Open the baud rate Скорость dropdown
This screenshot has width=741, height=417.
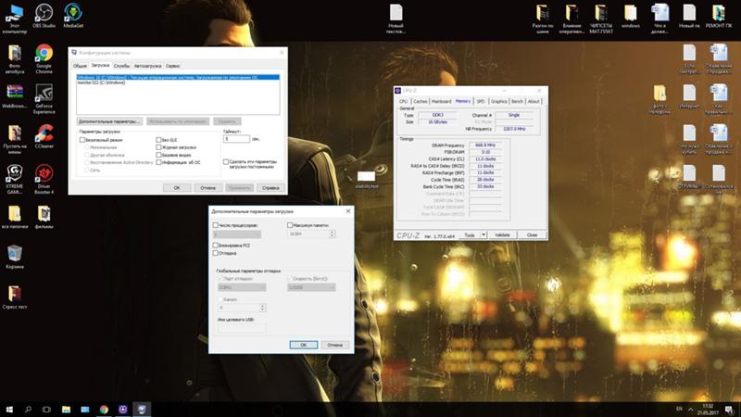pyautogui.click(x=311, y=287)
